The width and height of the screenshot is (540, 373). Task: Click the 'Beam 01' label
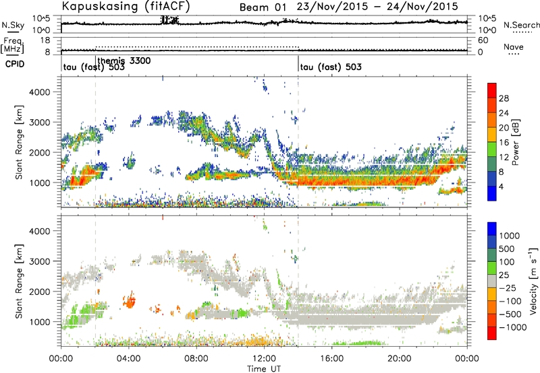coord(263,7)
